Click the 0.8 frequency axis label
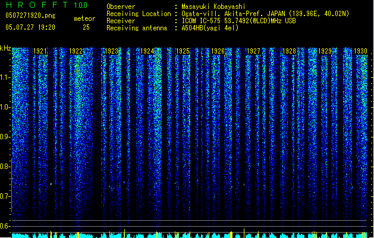The width and height of the screenshot is (374, 238). coord(5,167)
